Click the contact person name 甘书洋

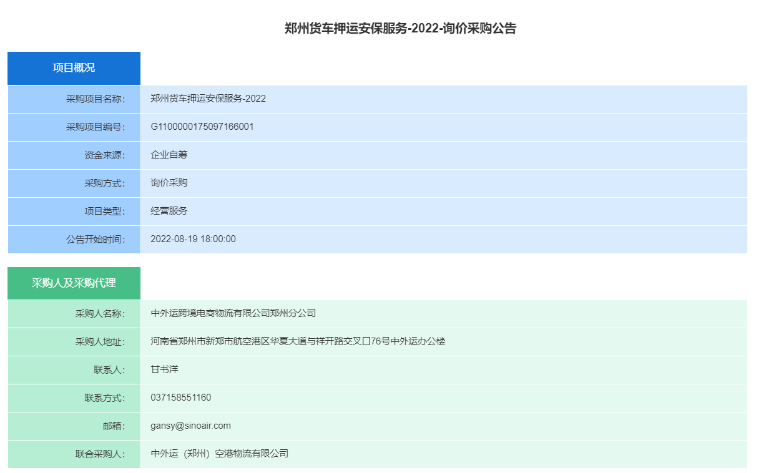165,369
